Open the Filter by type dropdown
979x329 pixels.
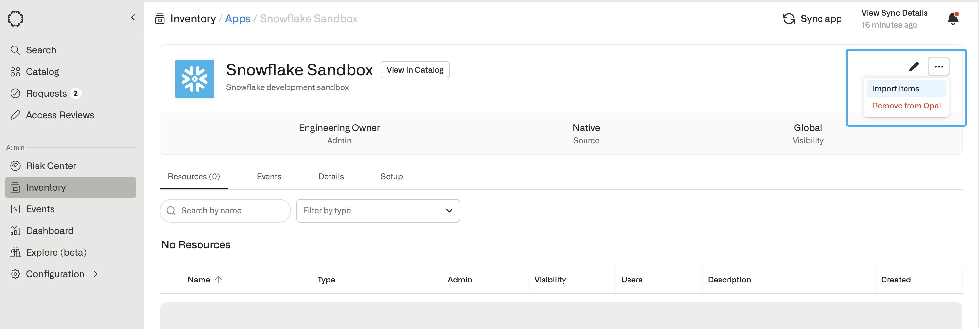pyautogui.click(x=378, y=211)
